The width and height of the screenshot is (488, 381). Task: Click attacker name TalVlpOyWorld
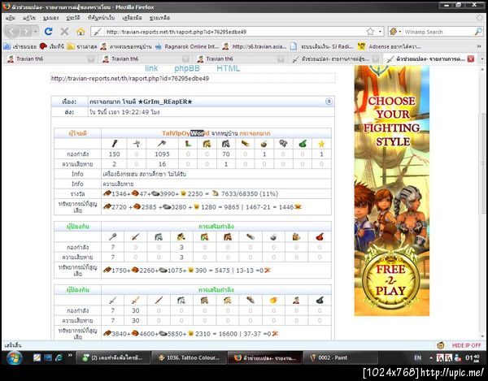[x=185, y=133]
